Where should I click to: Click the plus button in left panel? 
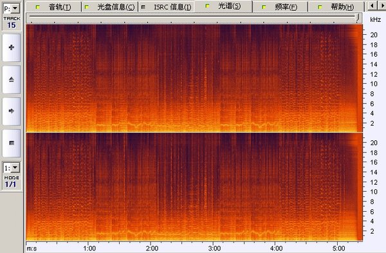tap(12, 48)
